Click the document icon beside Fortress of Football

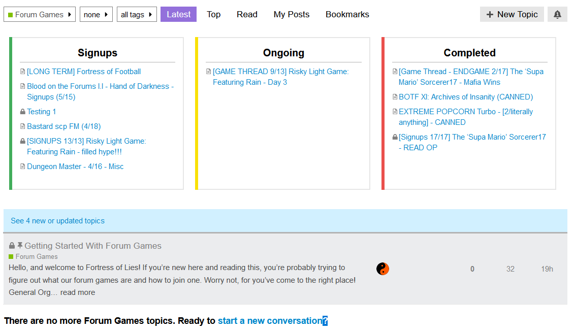[23, 72]
